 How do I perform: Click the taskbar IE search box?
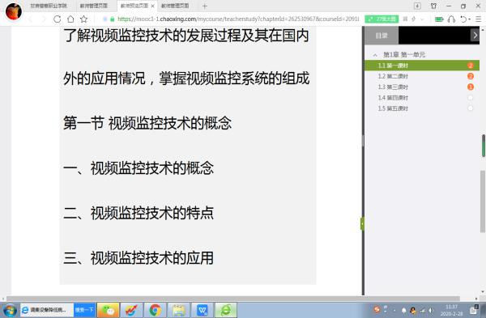click(47, 310)
